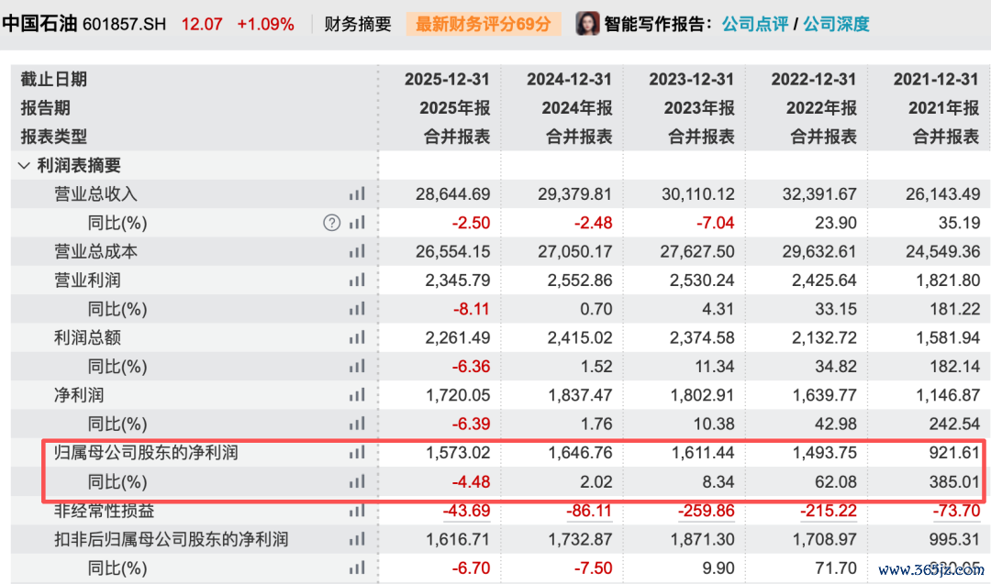Select the 2023-12-31 column header
991x584 pixels.
pos(692,79)
